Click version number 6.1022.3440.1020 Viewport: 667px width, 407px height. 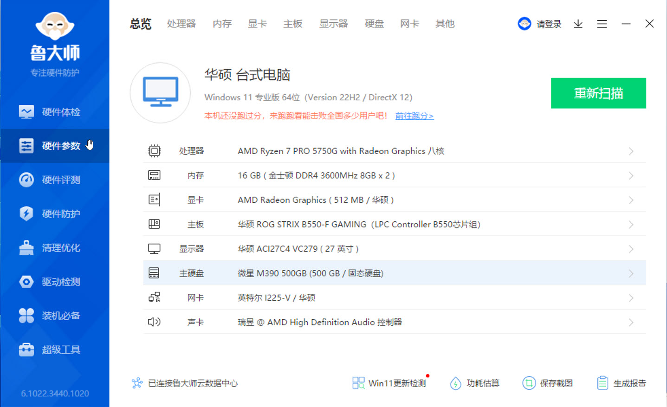pyautogui.click(x=55, y=394)
